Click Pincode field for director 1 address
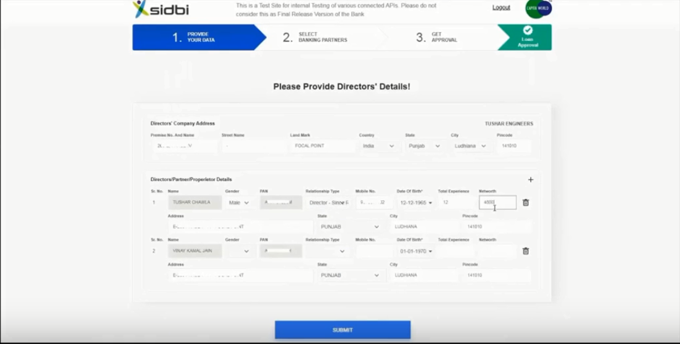This screenshot has width=680, height=344. pyautogui.click(x=497, y=226)
